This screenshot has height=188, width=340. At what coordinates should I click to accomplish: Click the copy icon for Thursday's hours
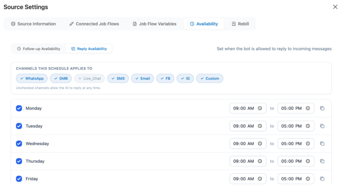tap(322, 161)
